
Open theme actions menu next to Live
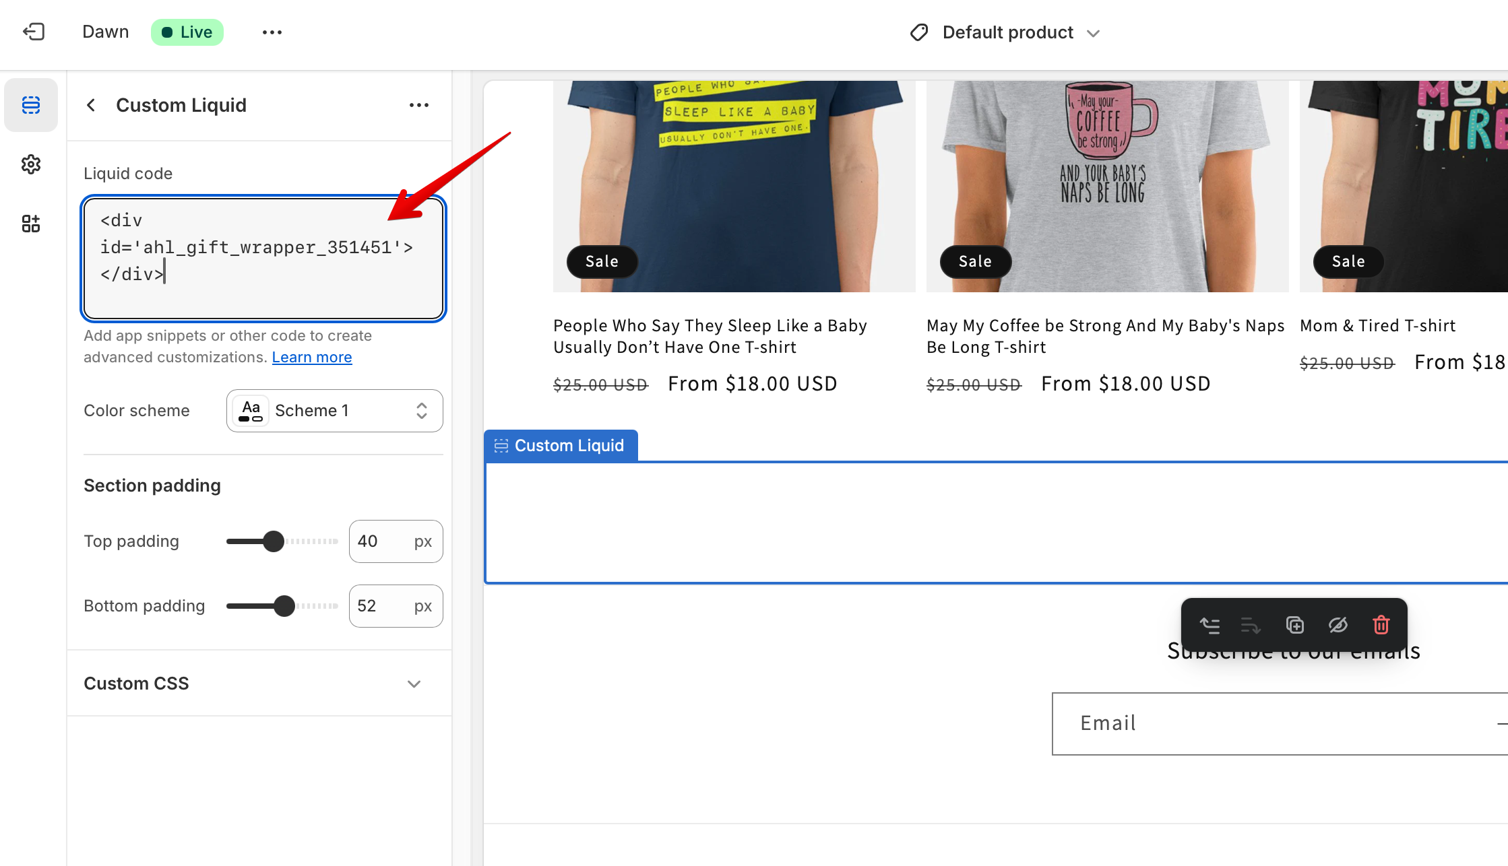tap(272, 32)
